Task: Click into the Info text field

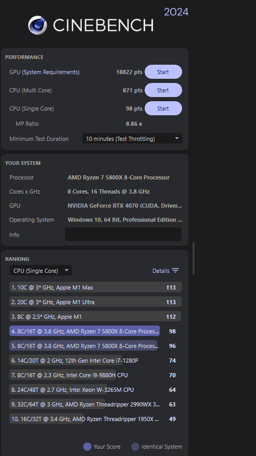Action: (123, 234)
